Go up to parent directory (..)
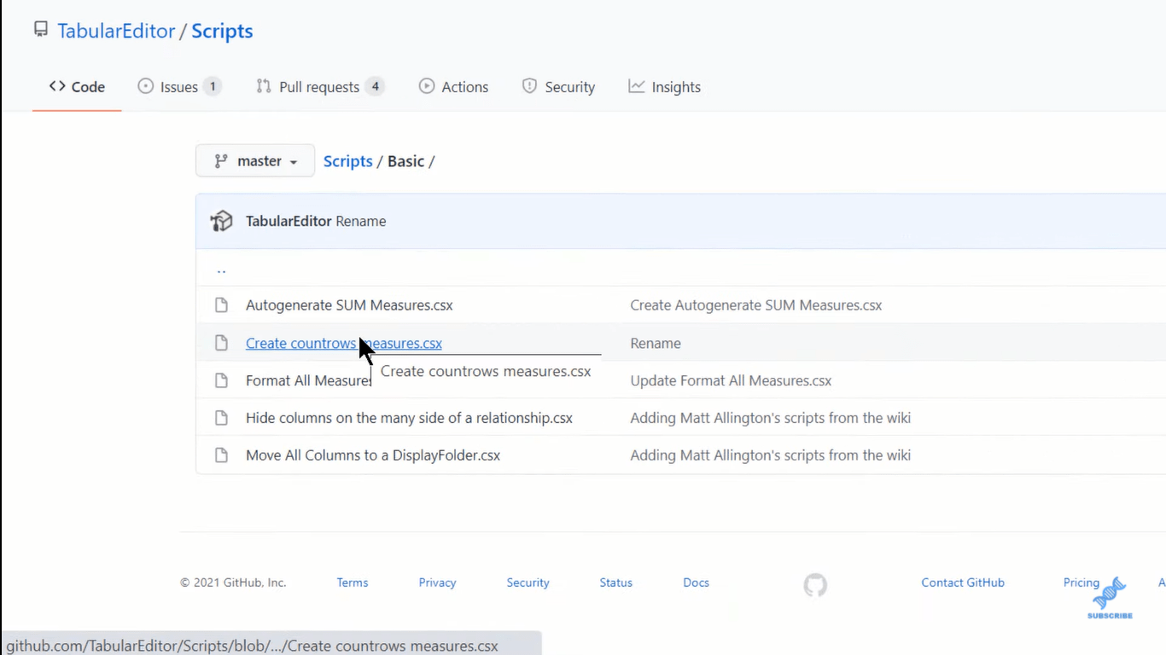This screenshot has width=1166, height=655. coord(221,270)
